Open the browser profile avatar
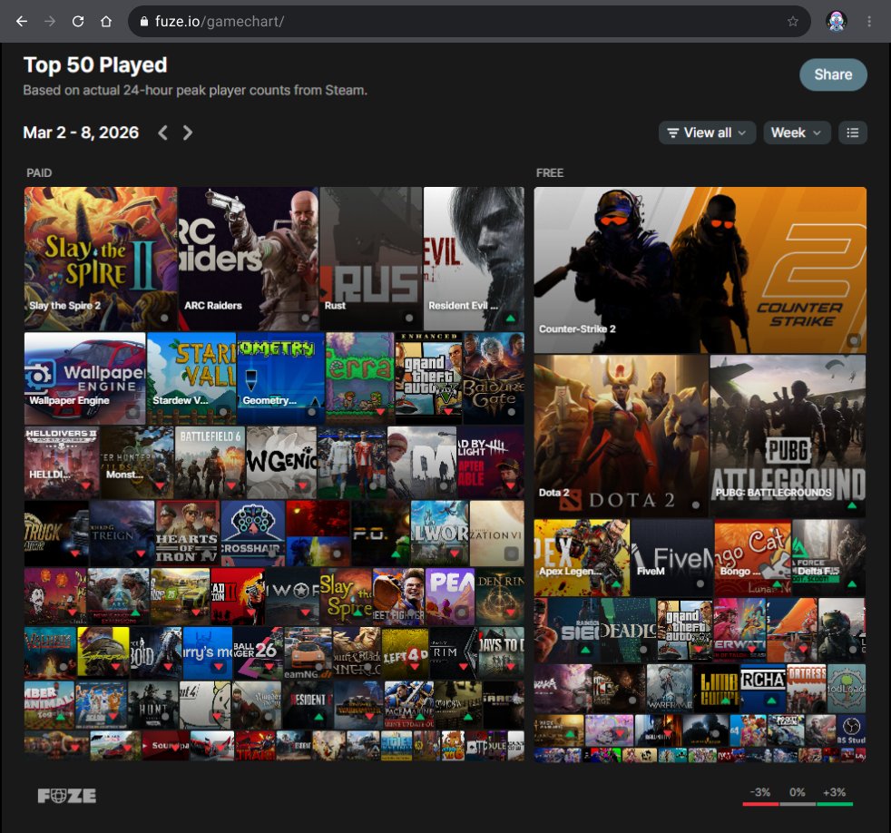The width and height of the screenshot is (891, 833). coord(837,22)
